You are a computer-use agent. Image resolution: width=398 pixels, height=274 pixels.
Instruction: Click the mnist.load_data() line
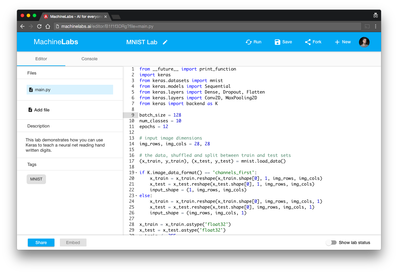coord(212,161)
